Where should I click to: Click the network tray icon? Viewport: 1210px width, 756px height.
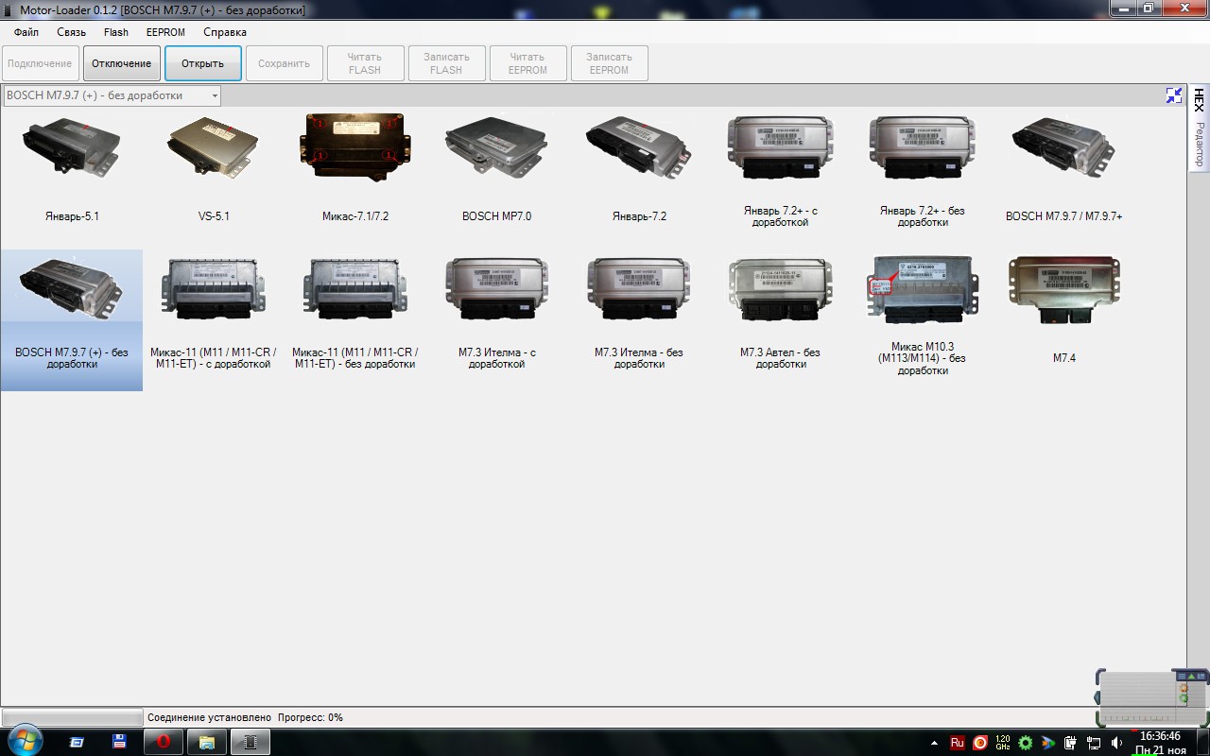(x=1094, y=743)
